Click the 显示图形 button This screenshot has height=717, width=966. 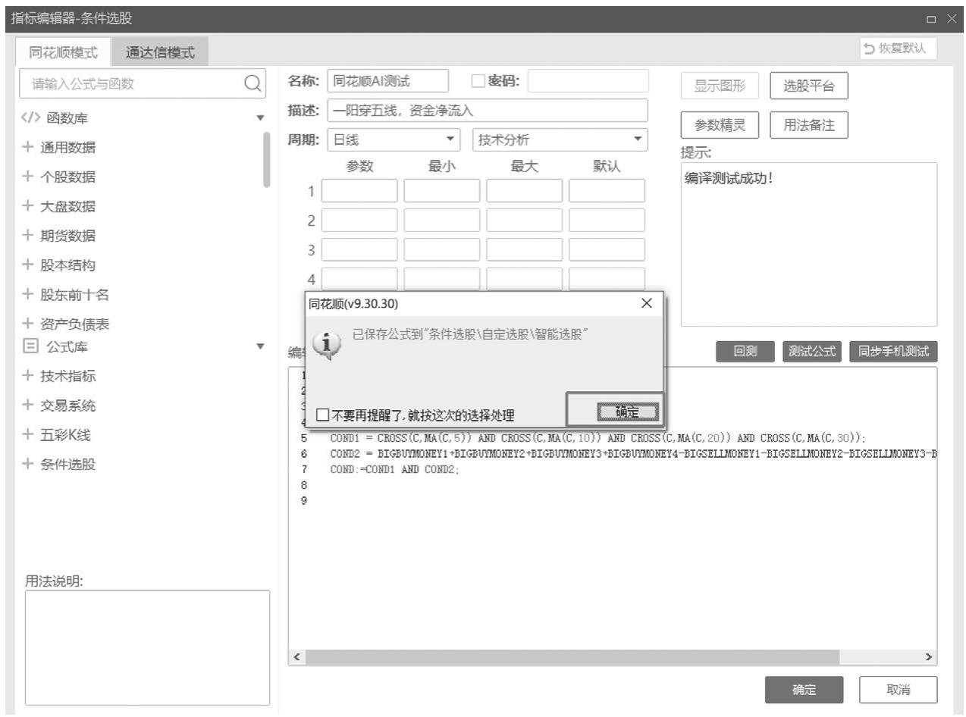(720, 86)
